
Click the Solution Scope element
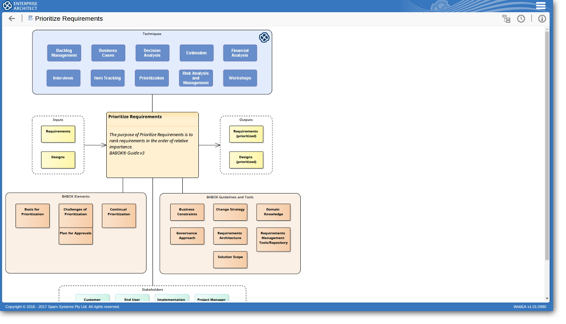pyautogui.click(x=230, y=260)
